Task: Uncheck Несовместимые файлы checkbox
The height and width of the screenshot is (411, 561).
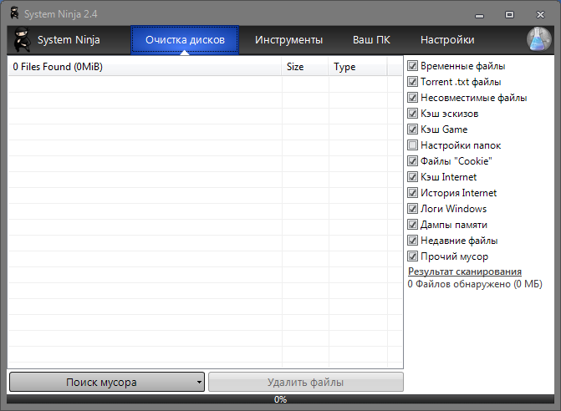Action: (412, 98)
